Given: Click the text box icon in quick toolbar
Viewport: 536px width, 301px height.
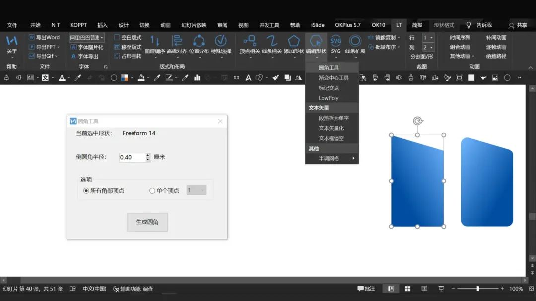Looking at the screenshot, I should point(30,78).
